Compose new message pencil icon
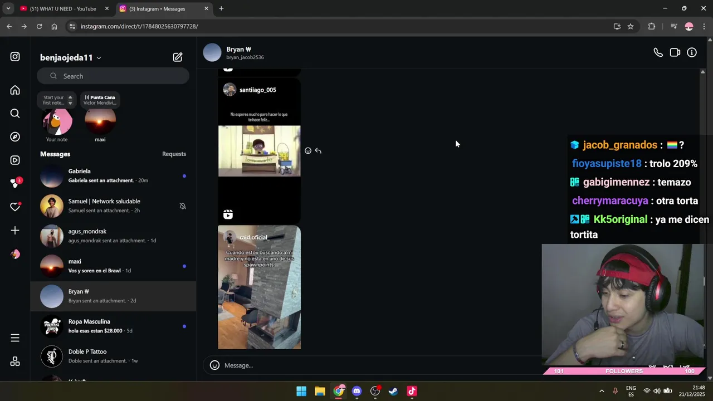This screenshot has width=713, height=401. point(178,57)
